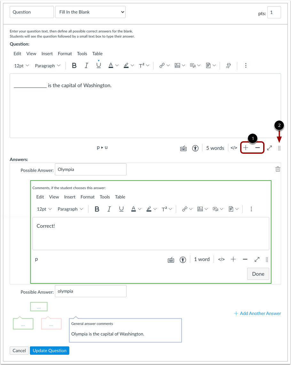The image size is (291, 365).
Task: Open Paragraph style dropdown in question editor
Action: 48,66
